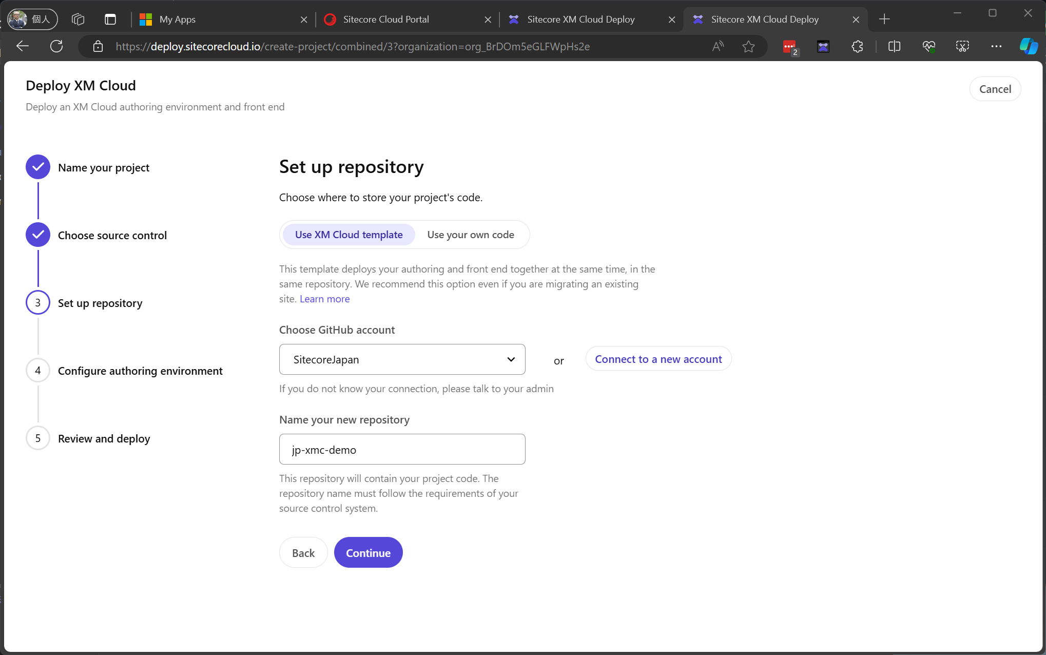Close the Sitecore Cloud Portal tab
This screenshot has height=655, width=1046.
[488, 20]
